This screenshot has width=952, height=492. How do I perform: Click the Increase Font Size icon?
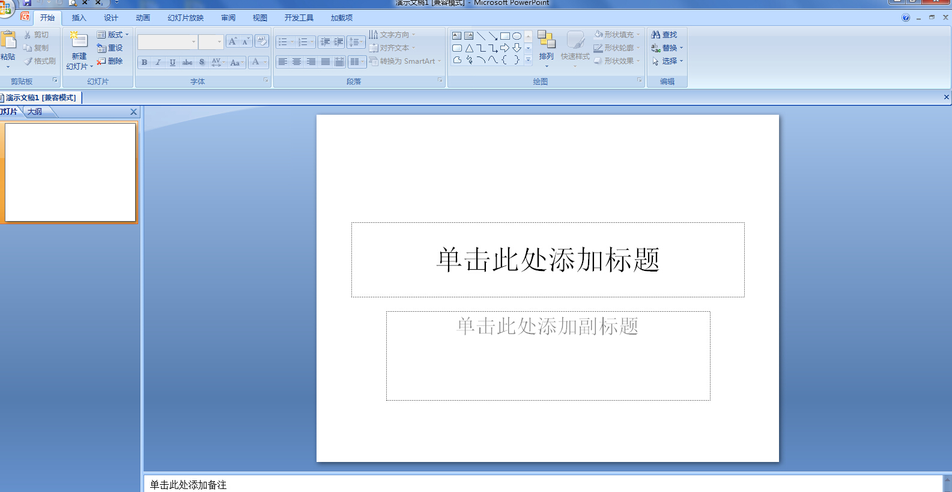[232, 41]
